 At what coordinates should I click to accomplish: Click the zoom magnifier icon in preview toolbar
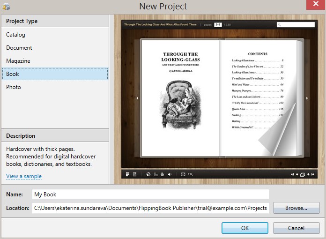click(190, 174)
